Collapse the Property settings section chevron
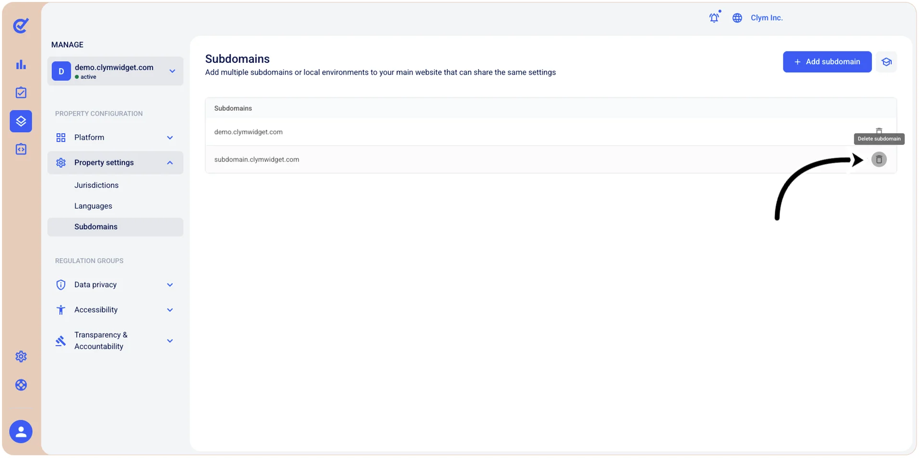This screenshot has height=458, width=919. 170,163
